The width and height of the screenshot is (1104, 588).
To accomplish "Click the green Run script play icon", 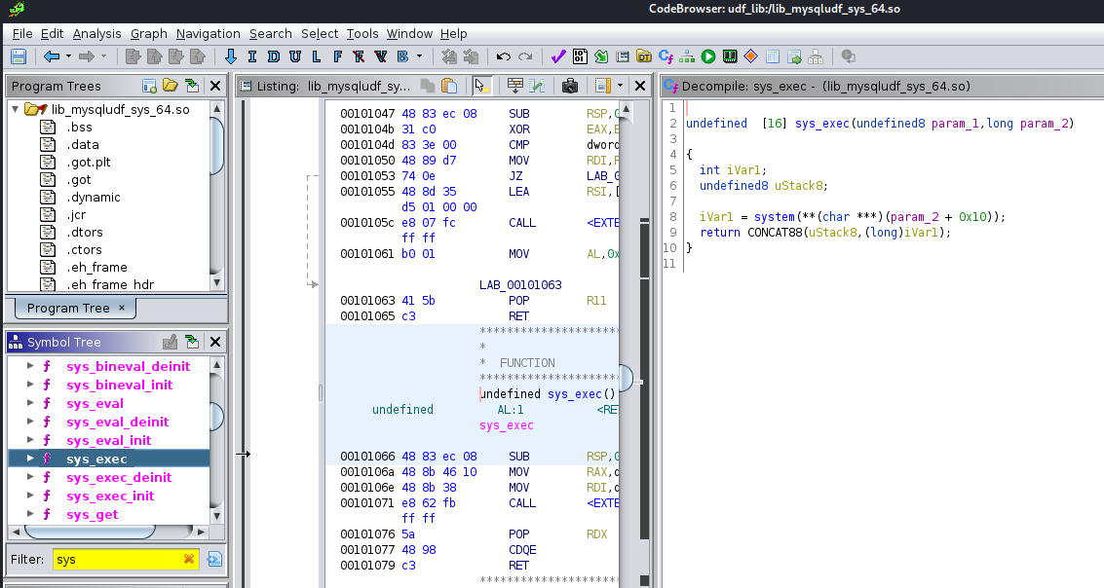I will click(708, 56).
